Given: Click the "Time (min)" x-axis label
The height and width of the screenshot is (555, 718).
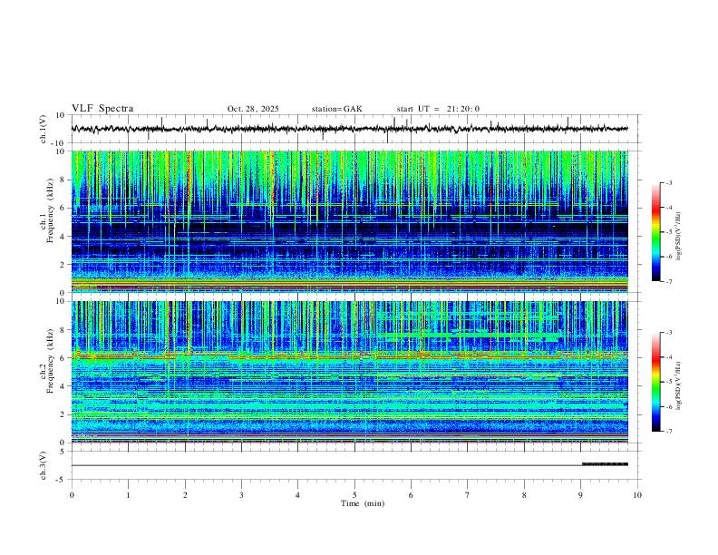Looking at the screenshot, I should 363,503.
